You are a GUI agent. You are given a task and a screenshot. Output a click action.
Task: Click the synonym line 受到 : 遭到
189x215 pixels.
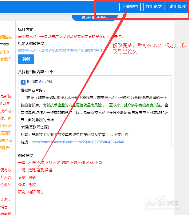coord(27,177)
